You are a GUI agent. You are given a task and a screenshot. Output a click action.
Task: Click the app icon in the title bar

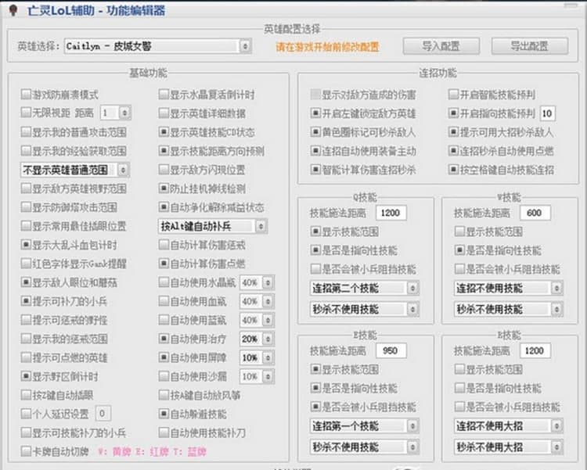click(13, 10)
